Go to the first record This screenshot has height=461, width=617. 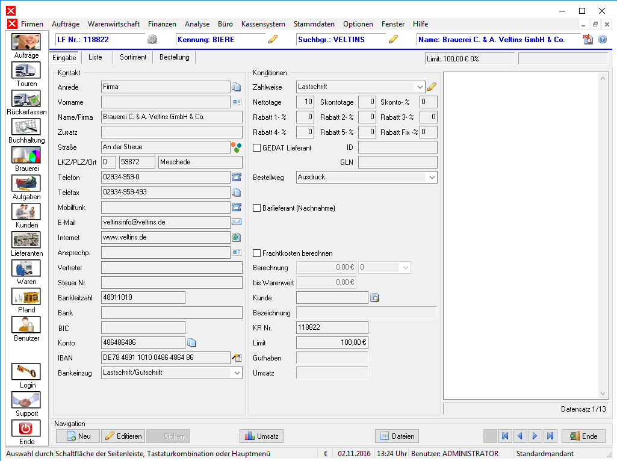point(505,436)
